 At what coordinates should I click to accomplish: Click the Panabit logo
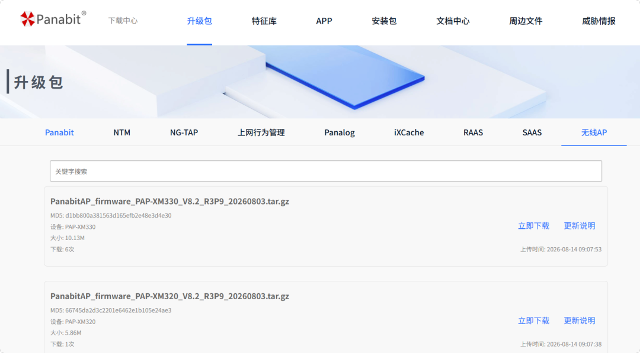53,19
